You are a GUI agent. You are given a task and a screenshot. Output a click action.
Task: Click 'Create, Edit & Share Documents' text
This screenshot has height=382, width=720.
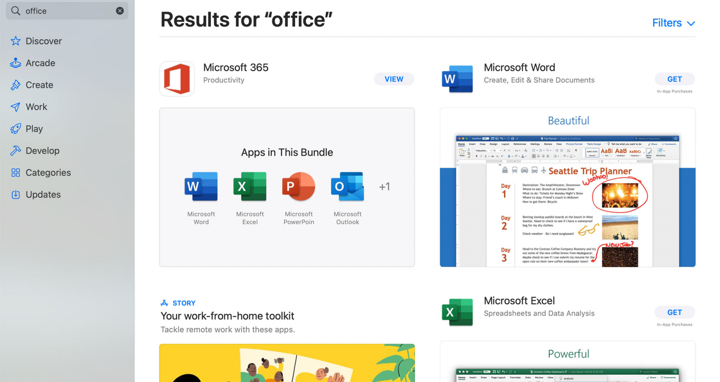click(x=539, y=80)
